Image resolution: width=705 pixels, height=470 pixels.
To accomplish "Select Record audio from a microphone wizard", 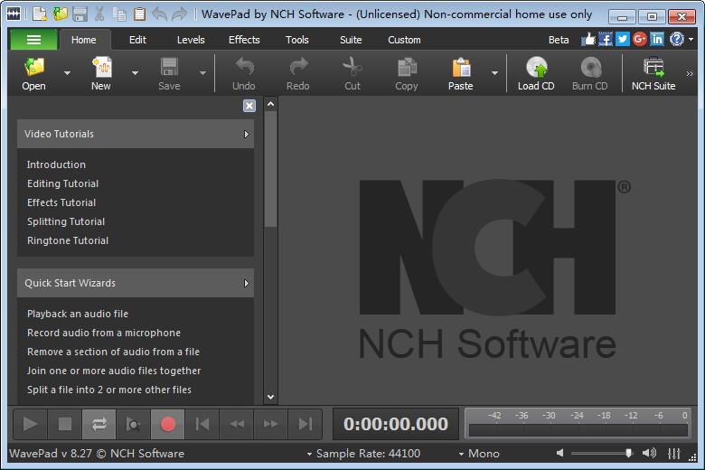I will tap(104, 333).
